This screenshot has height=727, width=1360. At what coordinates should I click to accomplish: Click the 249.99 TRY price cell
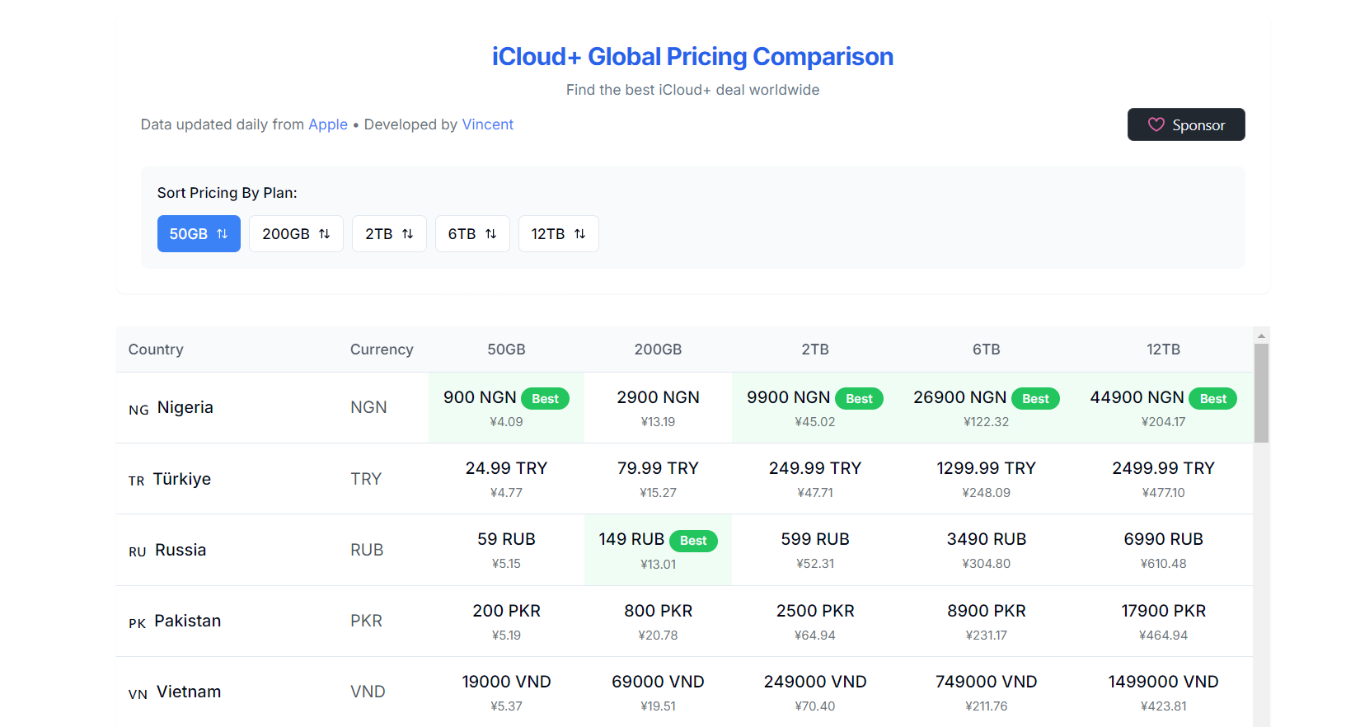pos(815,479)
